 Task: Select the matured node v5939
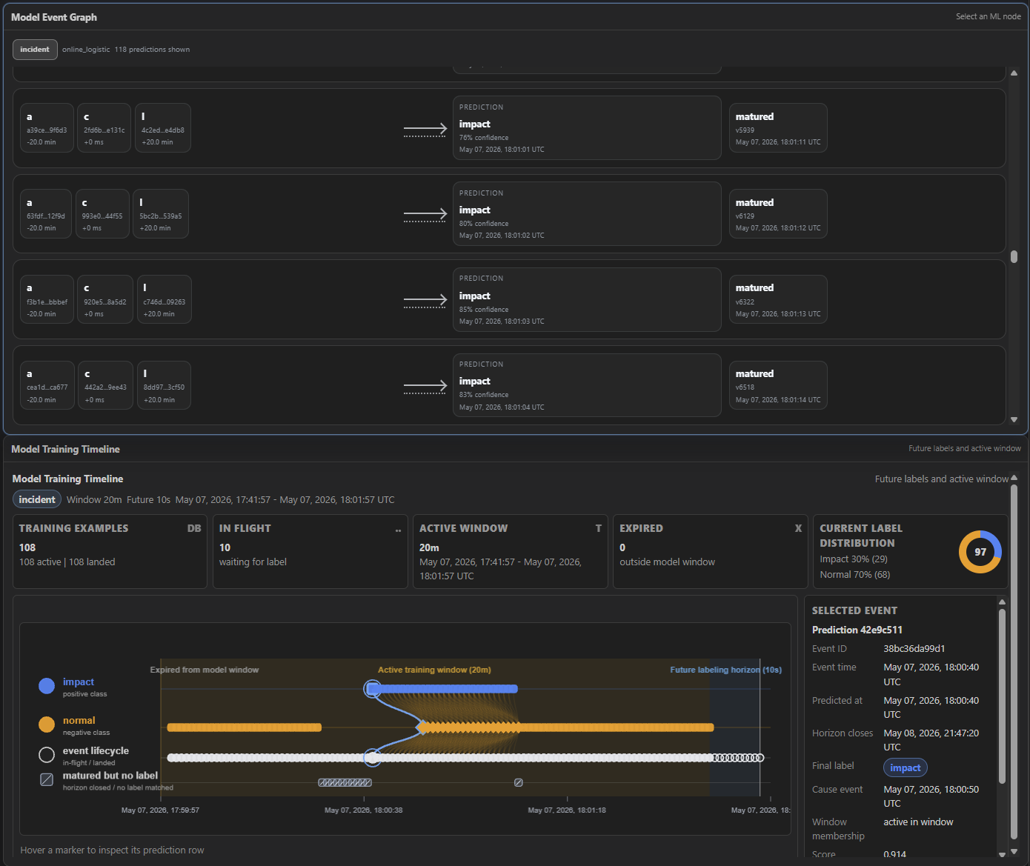point(778,128)
